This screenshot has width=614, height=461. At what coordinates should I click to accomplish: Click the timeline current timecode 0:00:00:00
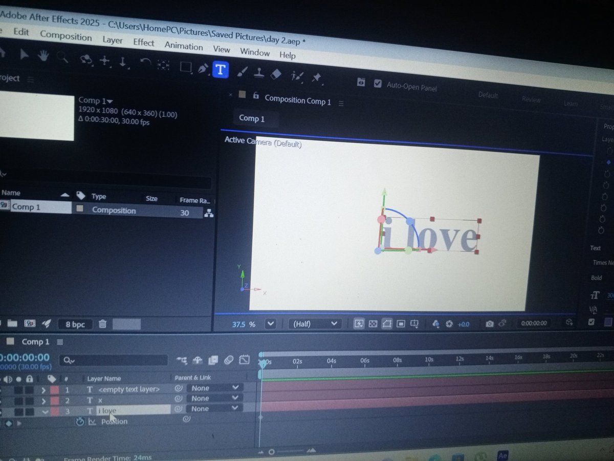pos(25,357)
